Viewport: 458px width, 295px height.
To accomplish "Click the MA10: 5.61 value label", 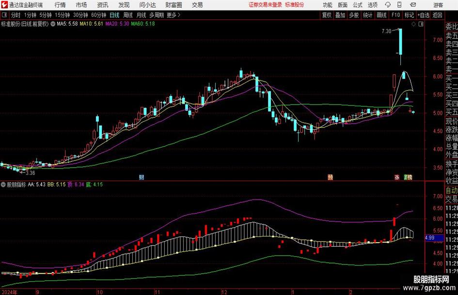I will coord(92,24).
